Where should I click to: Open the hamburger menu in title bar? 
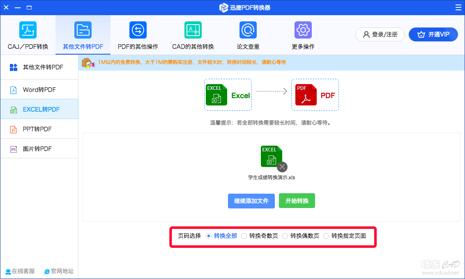tap(458, 7)
